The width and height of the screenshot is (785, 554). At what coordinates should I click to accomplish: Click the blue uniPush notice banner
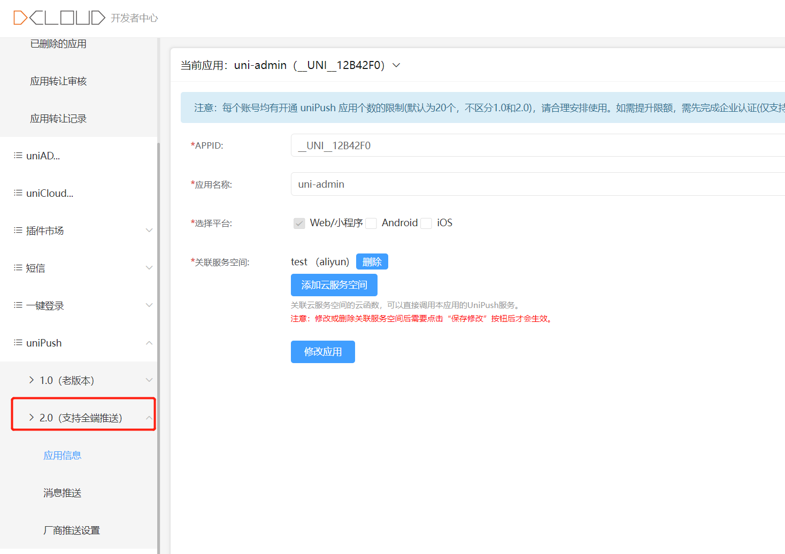coord(483,107)
